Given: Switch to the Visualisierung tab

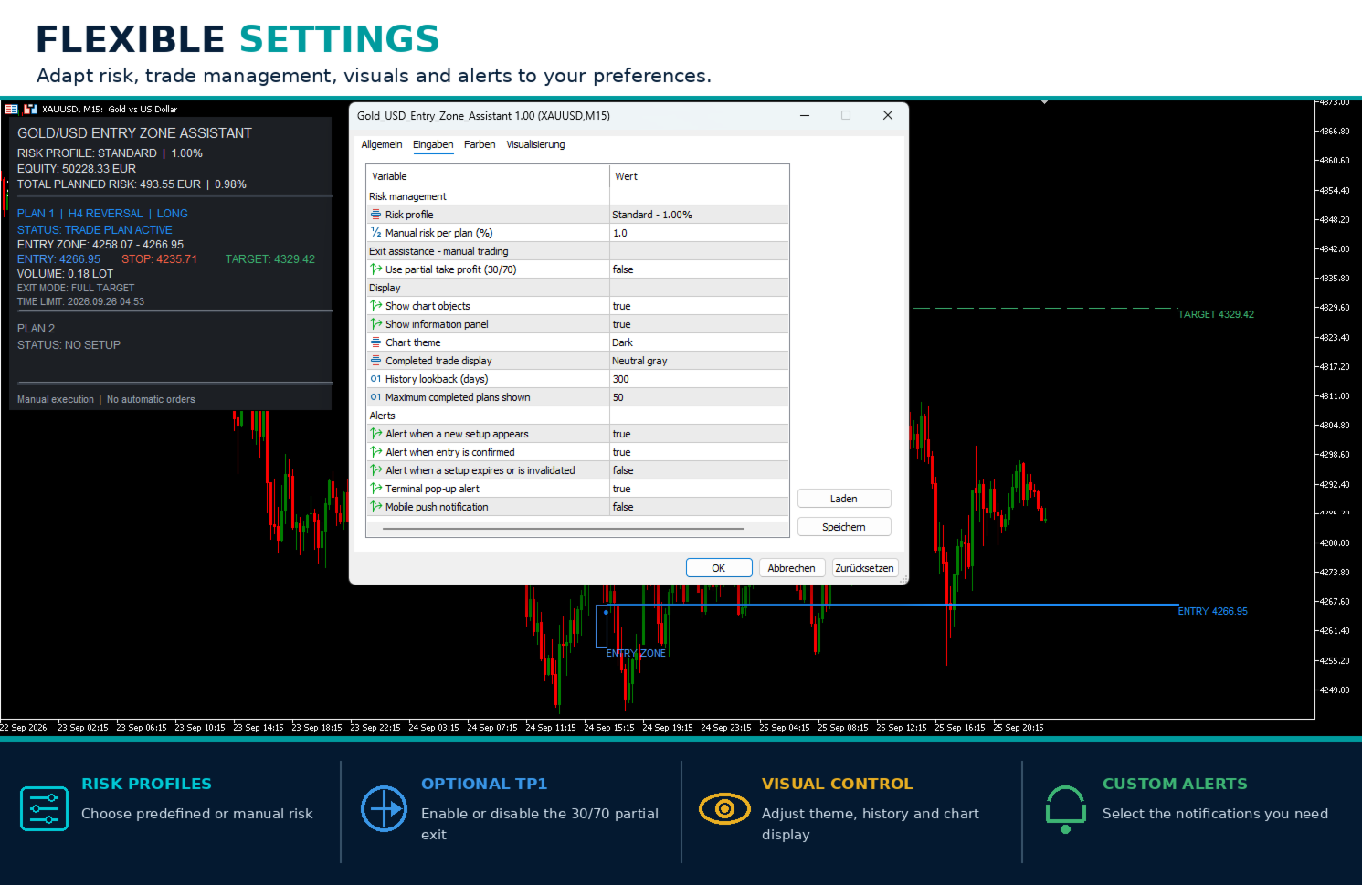Looking at the screenshot, I should pyautogui.click(x=535, y=144).
